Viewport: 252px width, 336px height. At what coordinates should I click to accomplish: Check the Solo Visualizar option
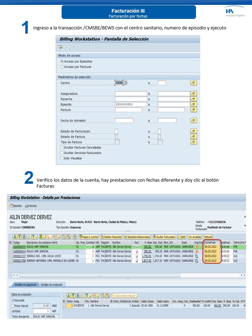click(x=62, y=158)
